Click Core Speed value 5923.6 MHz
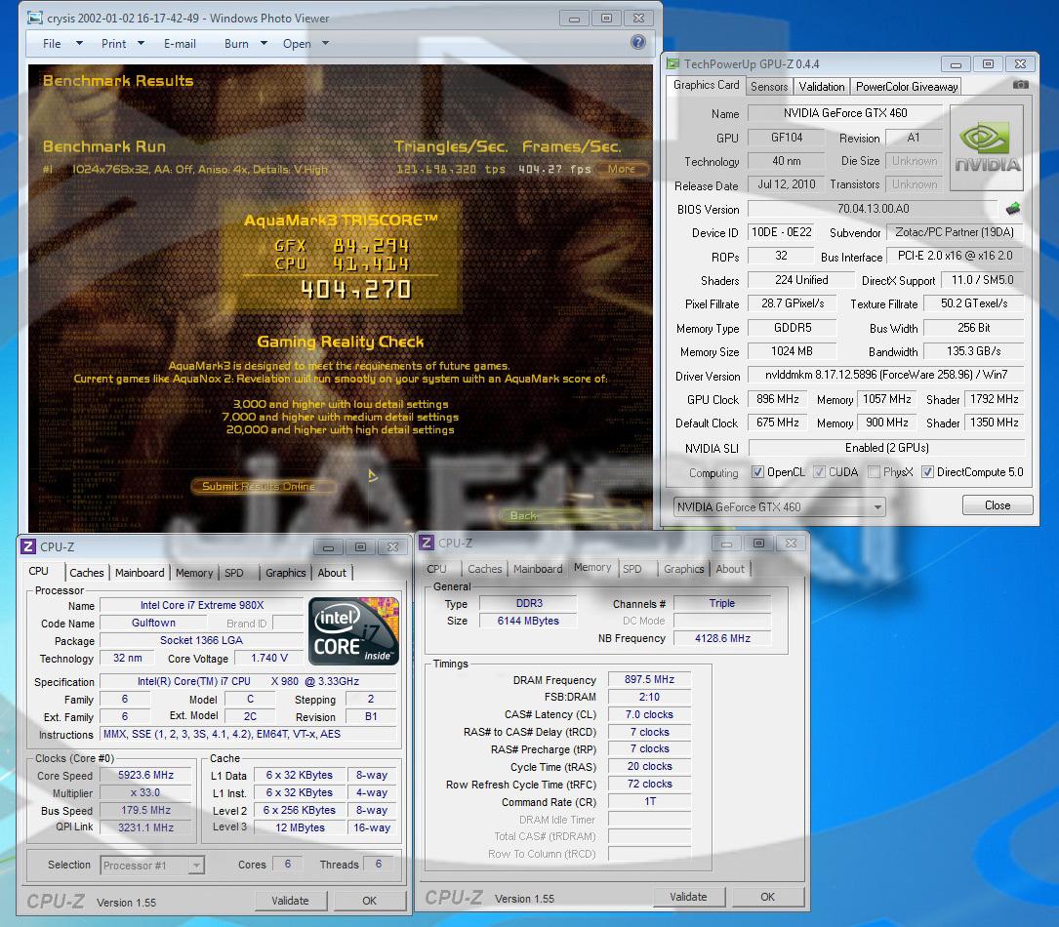The height and width of the screenshot is (927, 1059). point(145,775)
